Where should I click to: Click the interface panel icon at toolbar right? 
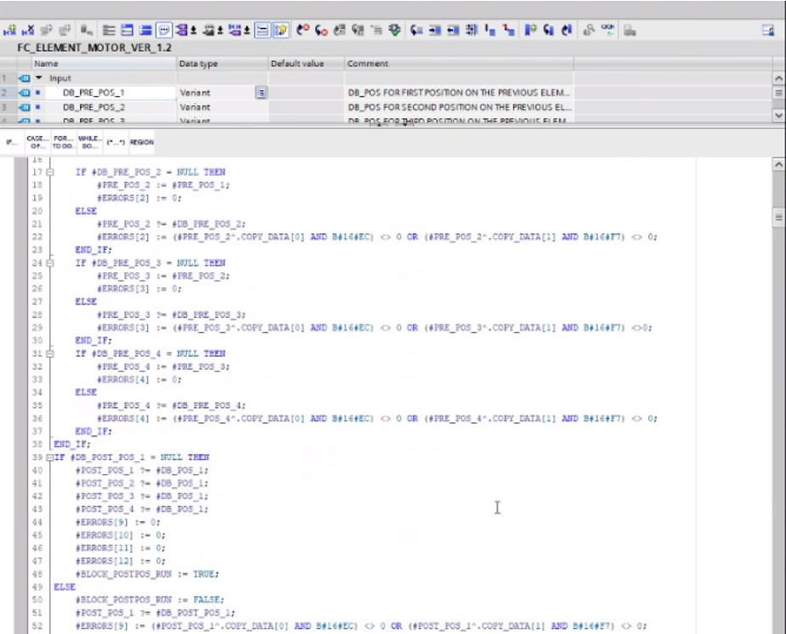point(768,30)
